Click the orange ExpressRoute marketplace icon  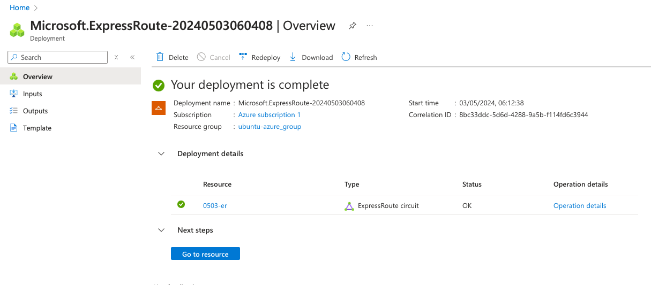tap(159, 107)
